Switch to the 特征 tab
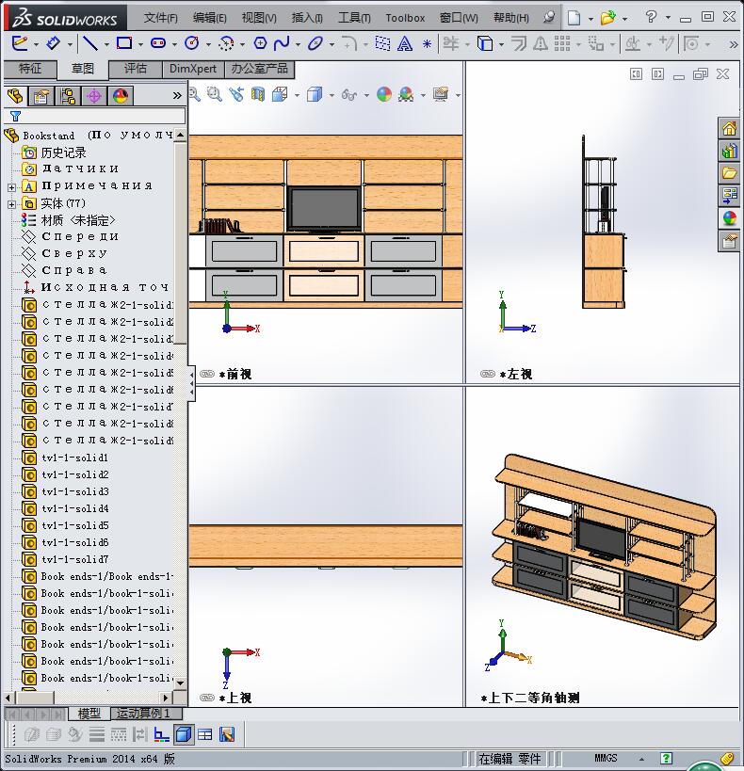 (x=30, y=69)
